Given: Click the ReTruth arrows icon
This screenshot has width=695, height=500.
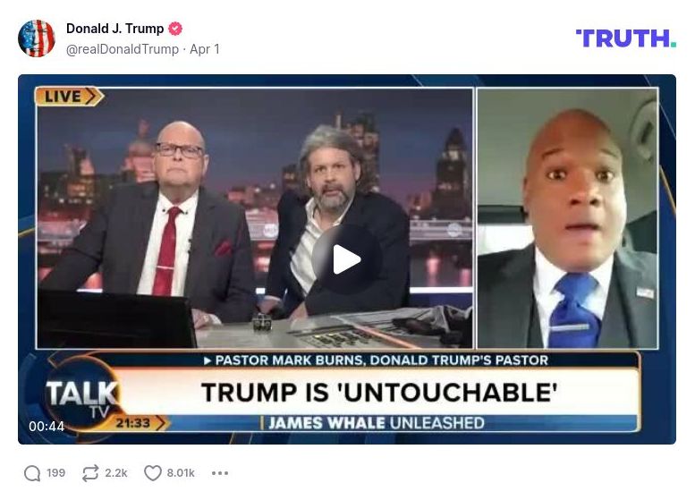Looking at the screenshot, I should [90, 473].
